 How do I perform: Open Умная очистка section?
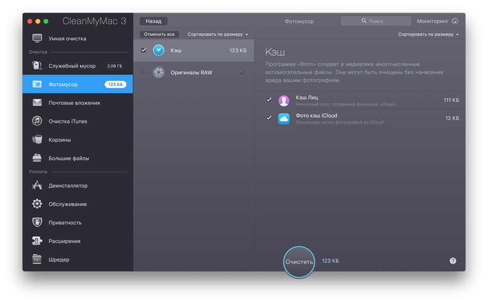click(x=78, y=38)
